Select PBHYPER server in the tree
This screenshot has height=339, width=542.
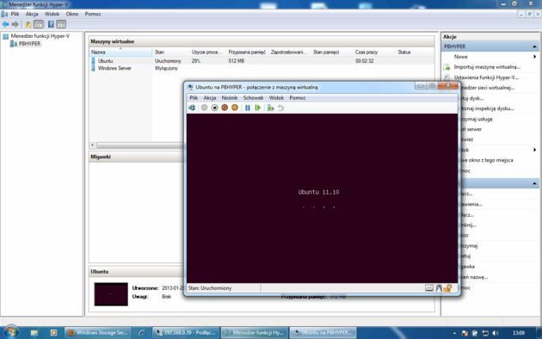coord(29,44)
